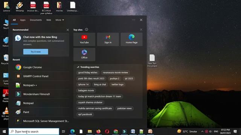Viewport: 241px width, 135px height.
Task: Search trending 'ipl 2023'
Action: [129, 78]
